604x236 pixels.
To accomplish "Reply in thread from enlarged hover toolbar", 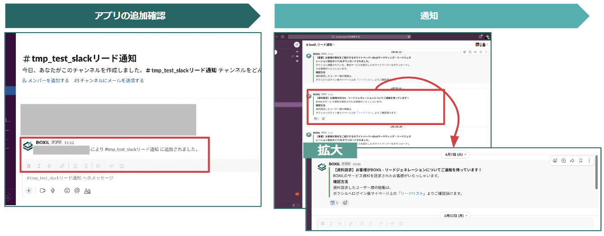I will 564,160.
